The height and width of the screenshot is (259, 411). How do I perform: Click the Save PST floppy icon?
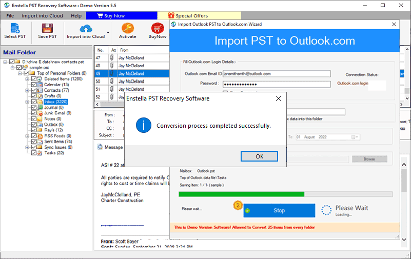47,28
